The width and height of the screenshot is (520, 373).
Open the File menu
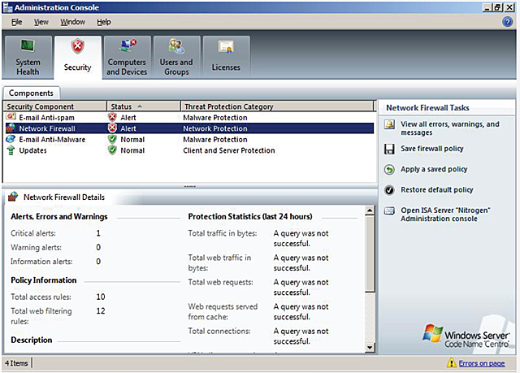pos(16,22)
